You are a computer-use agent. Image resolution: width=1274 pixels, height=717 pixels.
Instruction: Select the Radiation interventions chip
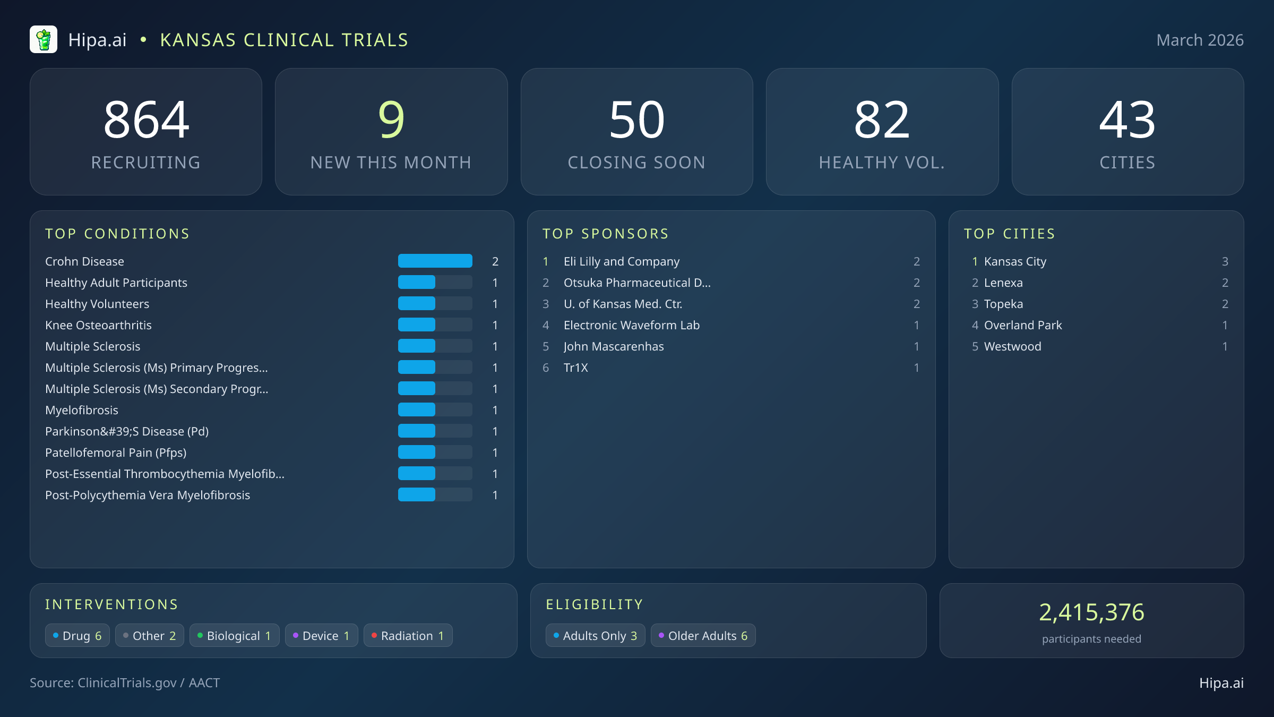point(408,635)
